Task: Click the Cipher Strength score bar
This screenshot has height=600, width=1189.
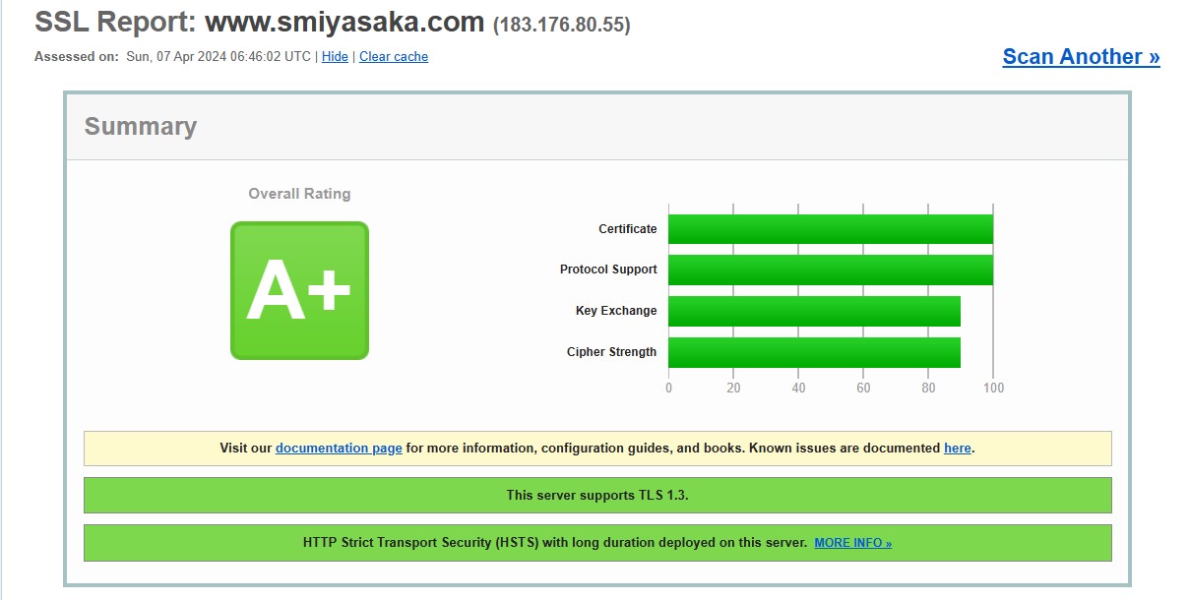Action: pyautogui.click(x=815, y=352)
